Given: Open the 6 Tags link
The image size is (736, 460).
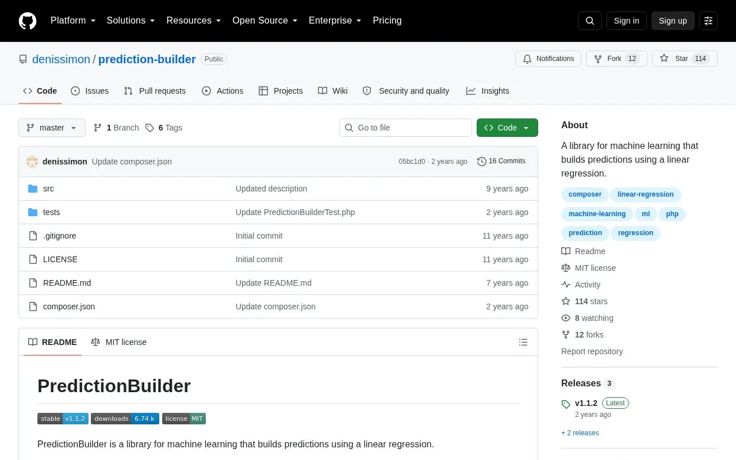Looking at the screenshot, I should (164, 128).
